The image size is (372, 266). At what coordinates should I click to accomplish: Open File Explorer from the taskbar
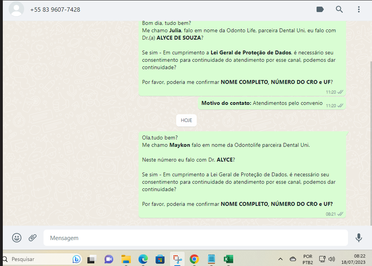point(126,259)
